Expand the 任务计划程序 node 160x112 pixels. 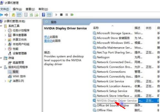[5, 30]
